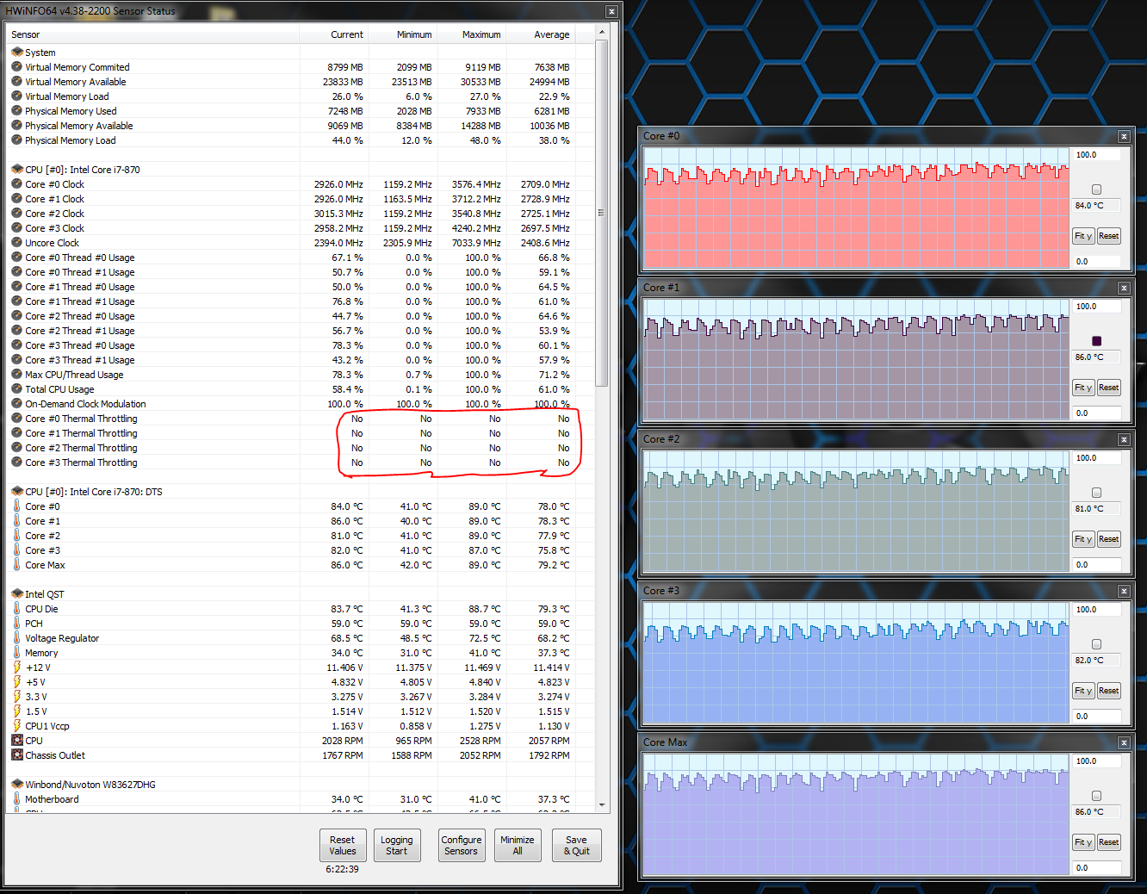
Task: Click icon beside Core #0 Thermal Throttling
Action: coord(16,419)
